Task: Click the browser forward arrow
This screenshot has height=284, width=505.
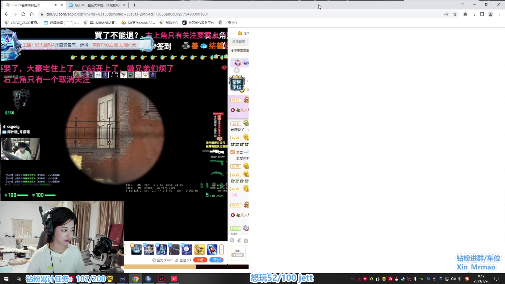Action: [x=15, y=14]
